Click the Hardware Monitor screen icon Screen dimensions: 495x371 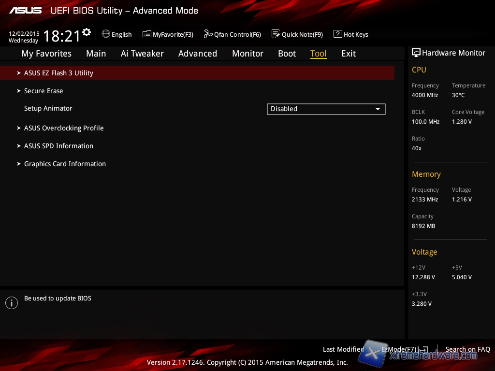click(416, 53)
